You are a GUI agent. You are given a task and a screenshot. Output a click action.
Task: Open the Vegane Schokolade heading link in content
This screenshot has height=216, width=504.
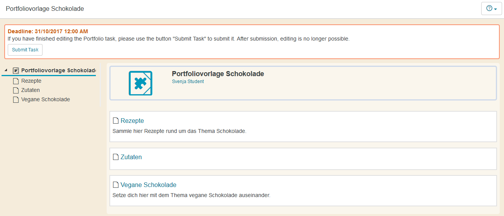click(148, 185)
